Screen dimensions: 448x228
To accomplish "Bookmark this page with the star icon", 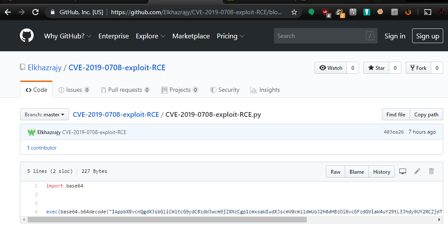I will pyautogui.click(x=294, y=12).
